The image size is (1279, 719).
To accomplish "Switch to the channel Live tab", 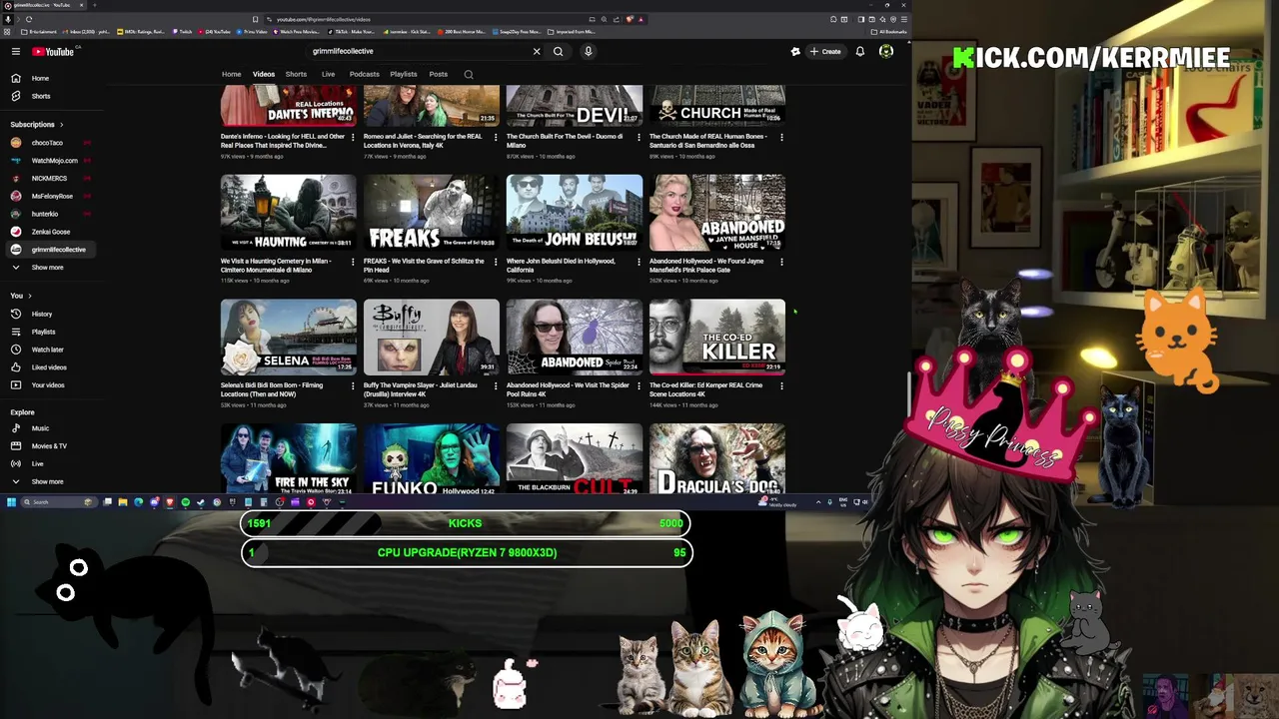I will [x=328, y=74].
